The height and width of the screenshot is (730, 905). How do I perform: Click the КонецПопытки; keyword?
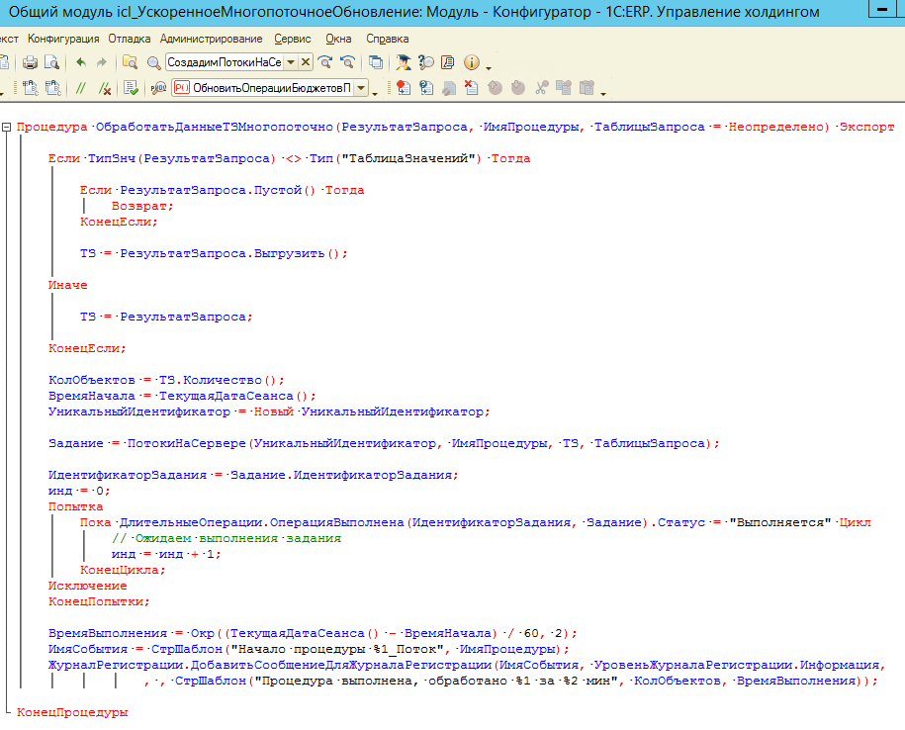[99, 601]
